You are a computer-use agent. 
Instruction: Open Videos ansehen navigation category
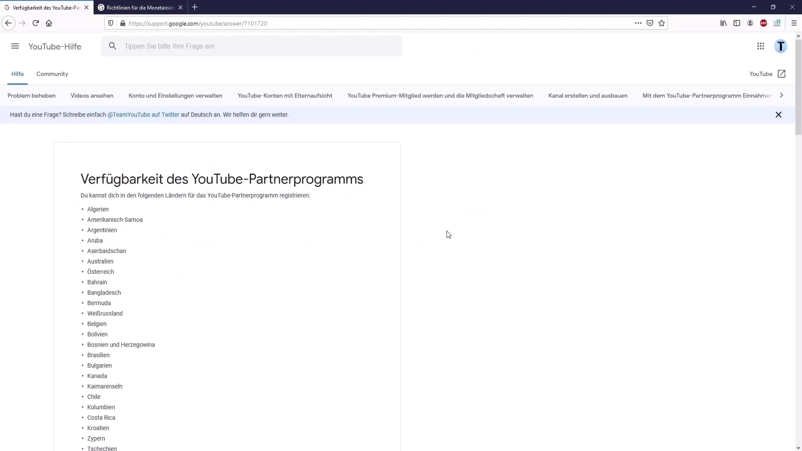92,95
